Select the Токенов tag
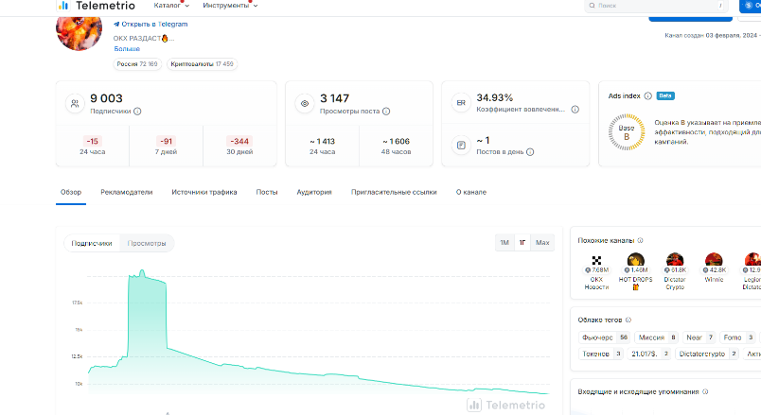The width and height of the screenshot is (761, 415). pos(601,354)
